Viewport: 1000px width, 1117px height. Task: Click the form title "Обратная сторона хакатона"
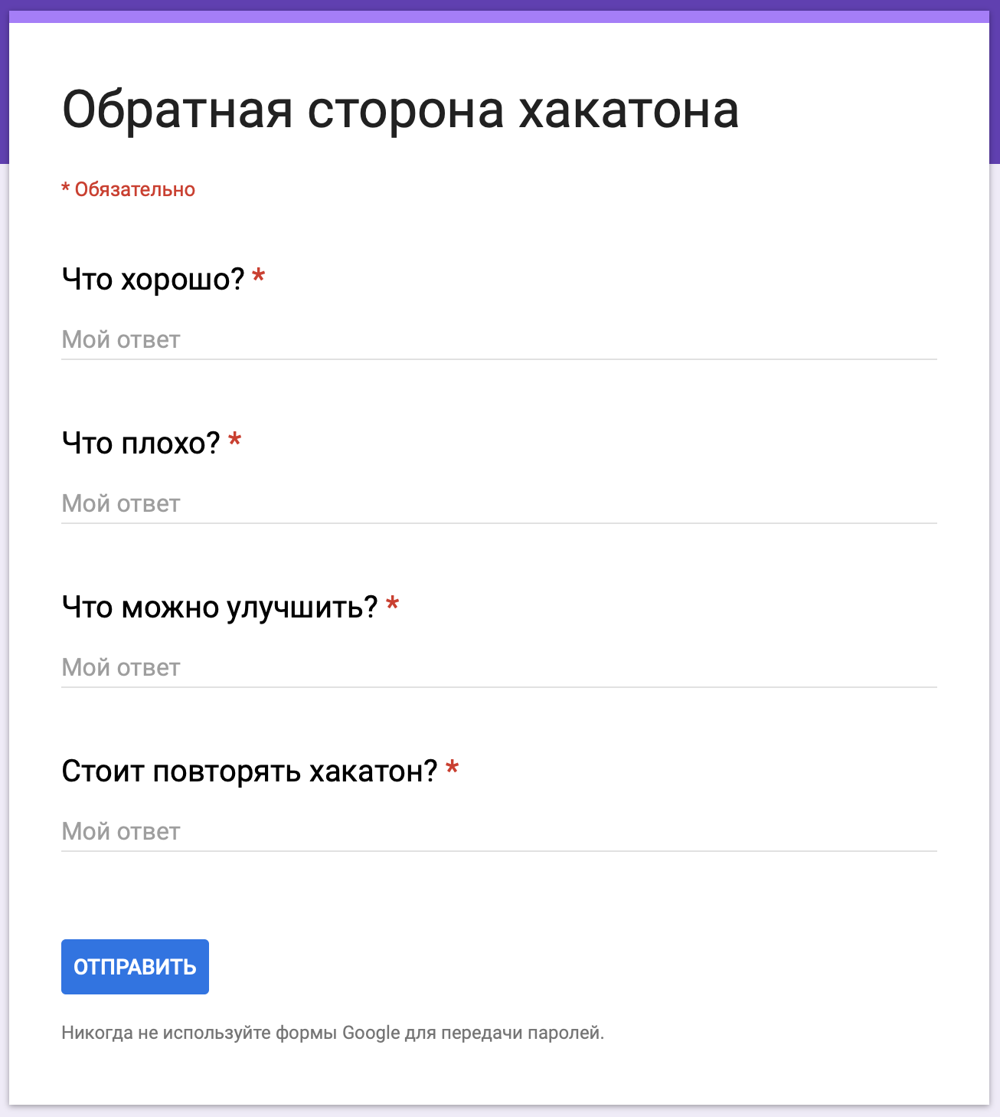pyautogui.click(x=400, y=110)
